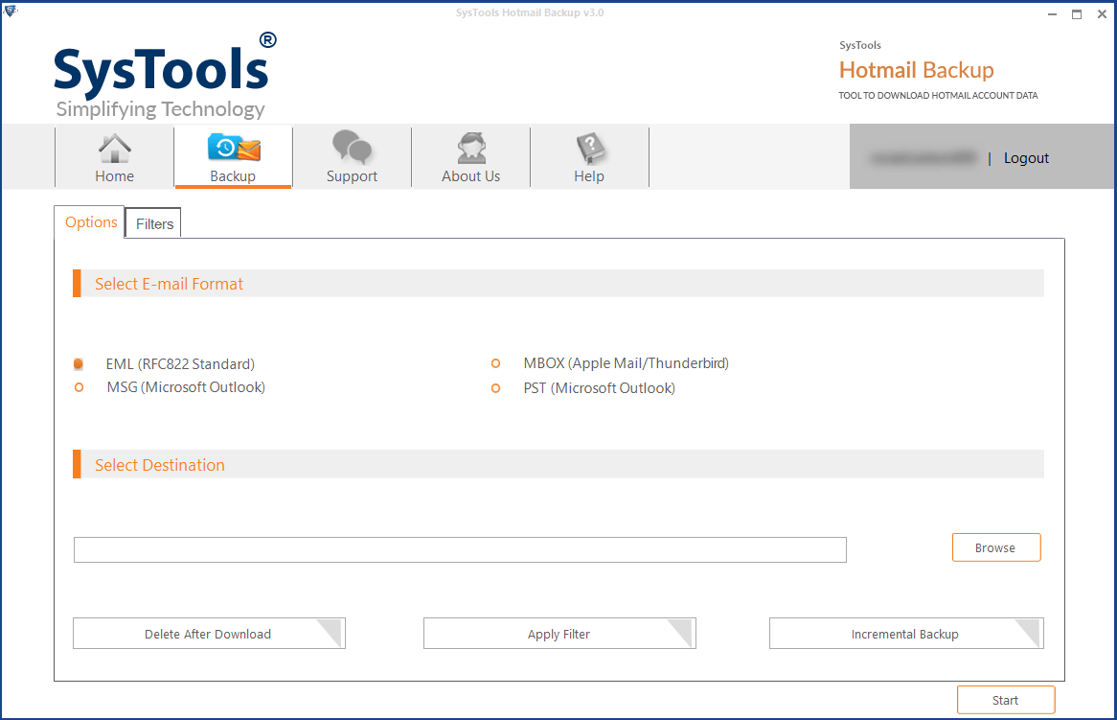The width and height of the screenshot is (1117, 720).
Task: Select the Backup envelope icon
Action: click(x=233, y=149)
